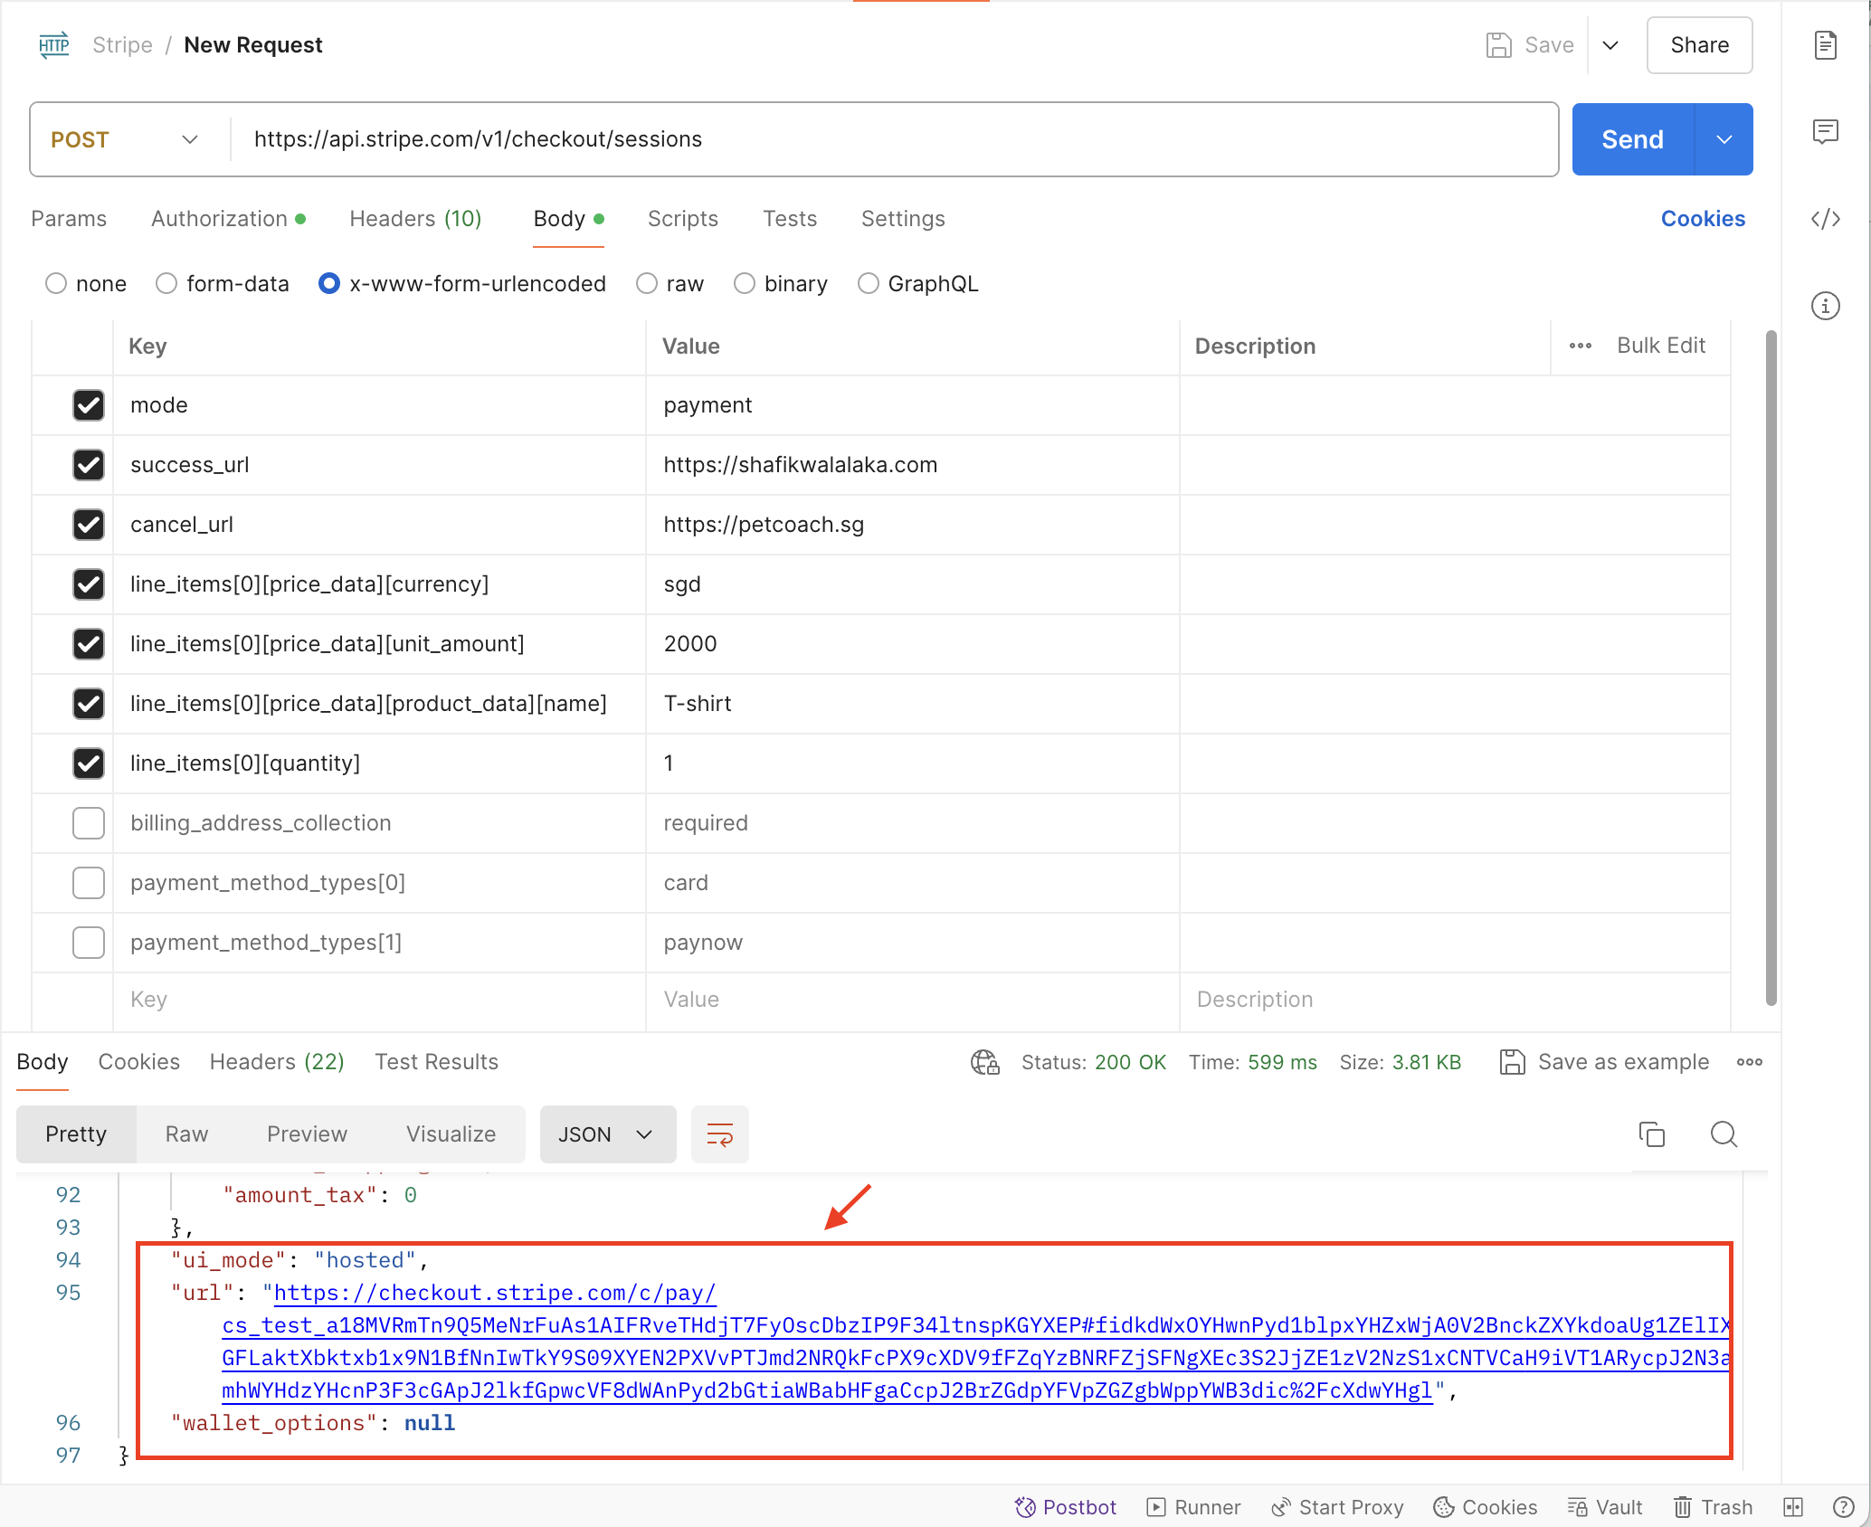The width and height of the screenshot is (1871, 1527).
Task: Toggle the two-pane layout icon
Action: coord(1793,1507)
